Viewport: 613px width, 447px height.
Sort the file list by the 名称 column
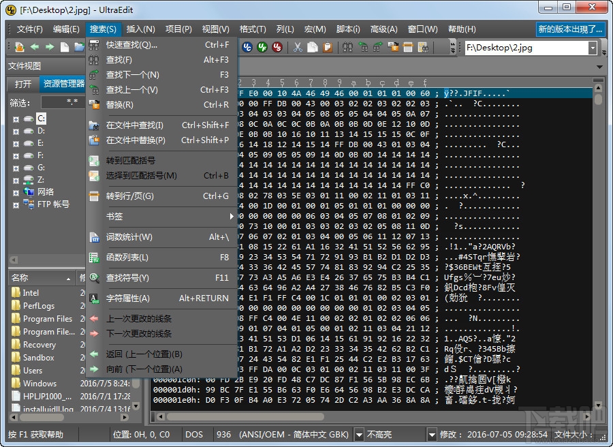41,277
